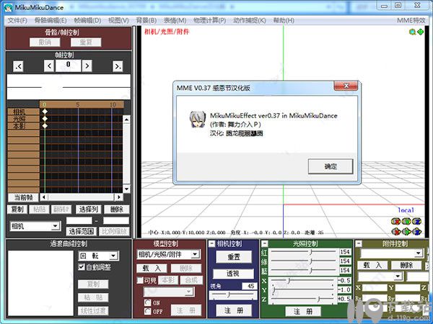Step forward one frame with > arrow

(x=87, y=66)
